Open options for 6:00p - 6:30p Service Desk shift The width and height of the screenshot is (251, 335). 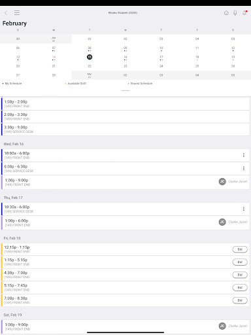pyautogui.click(x=244, y=168)
